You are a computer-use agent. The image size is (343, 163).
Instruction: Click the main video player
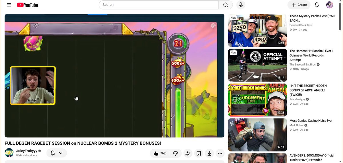(114, 75)
